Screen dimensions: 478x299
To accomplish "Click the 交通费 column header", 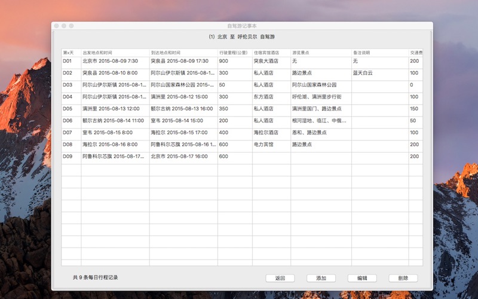I will pyautogui.click(x=416, y=53).
